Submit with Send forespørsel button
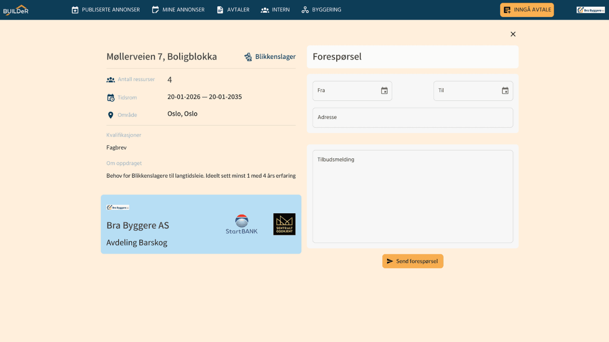The height and width of the screenshot is (342, 609). coord(413,261)
